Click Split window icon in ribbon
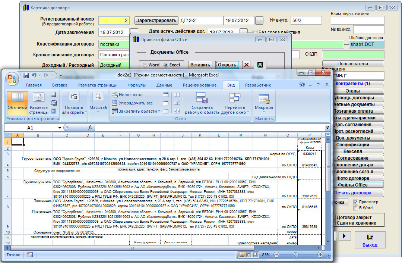Image resolution: width=402 pixels, height=263 pixels. [x=166, y=95]
